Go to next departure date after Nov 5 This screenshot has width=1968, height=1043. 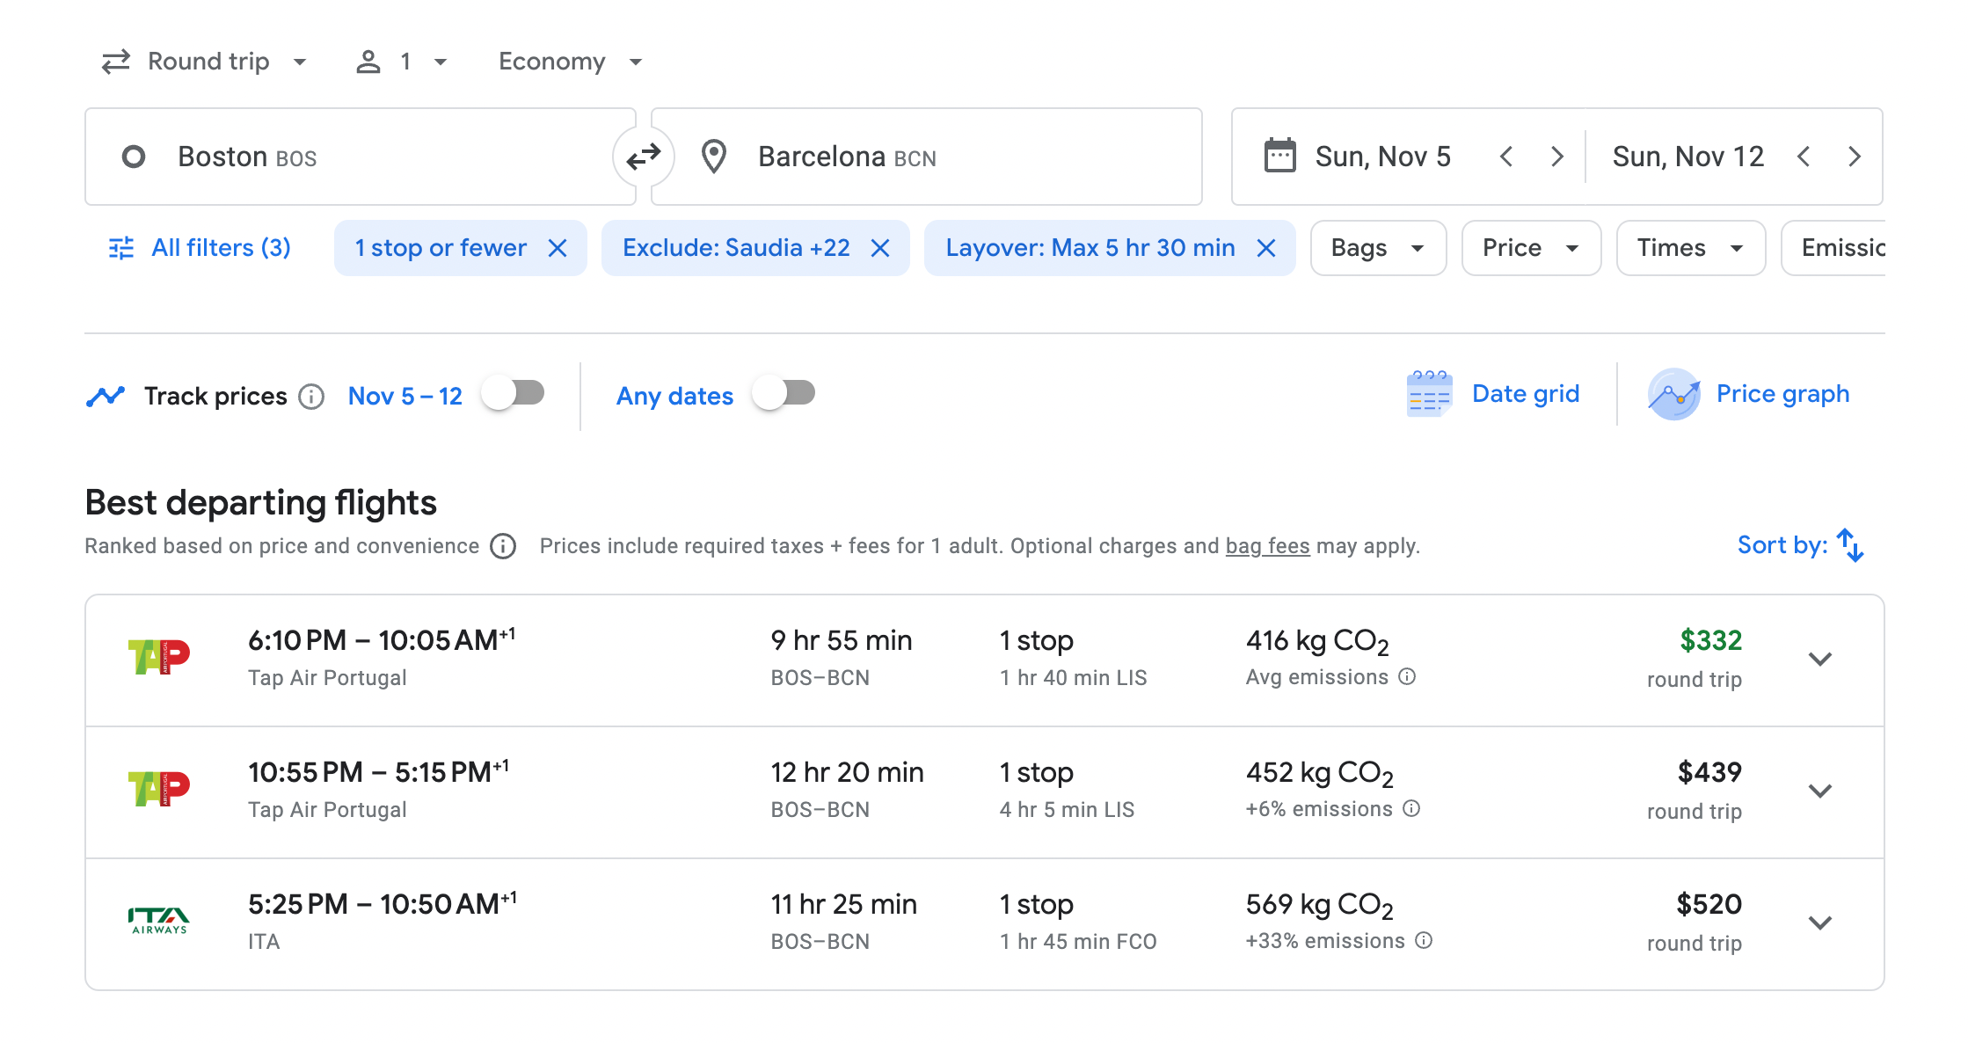coord(1557,157)
